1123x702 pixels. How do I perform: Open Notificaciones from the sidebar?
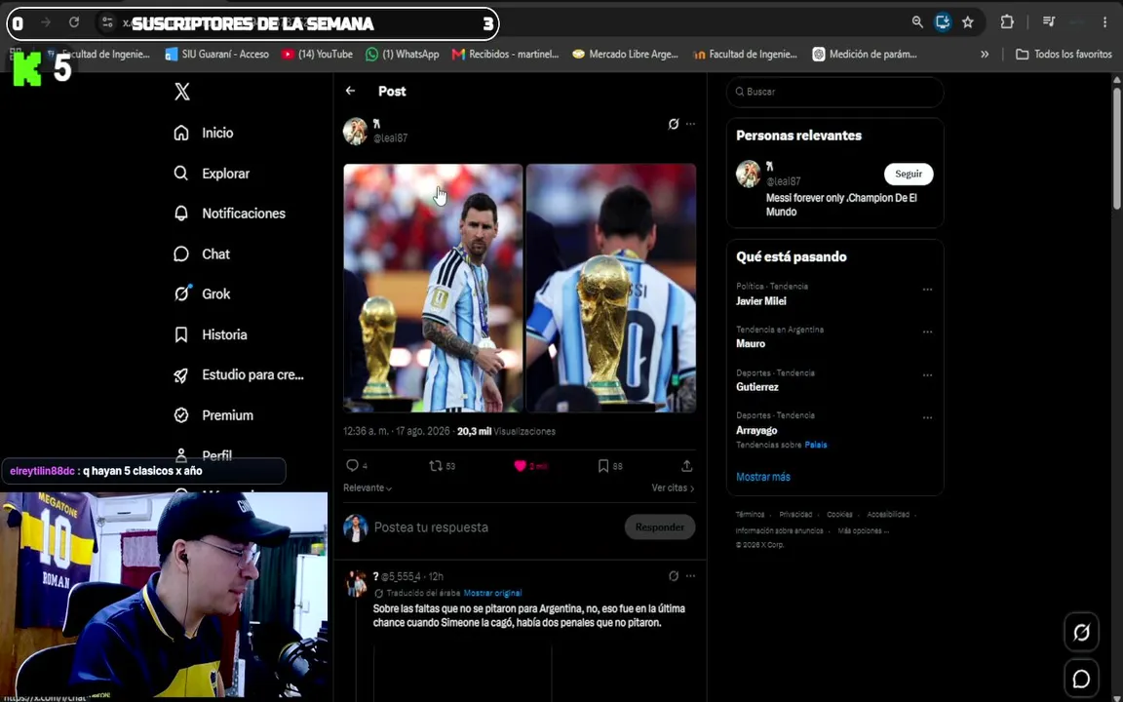[x=229, y=214]
